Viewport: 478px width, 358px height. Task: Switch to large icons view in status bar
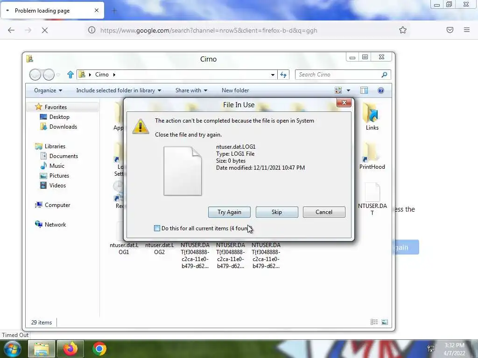385,322
